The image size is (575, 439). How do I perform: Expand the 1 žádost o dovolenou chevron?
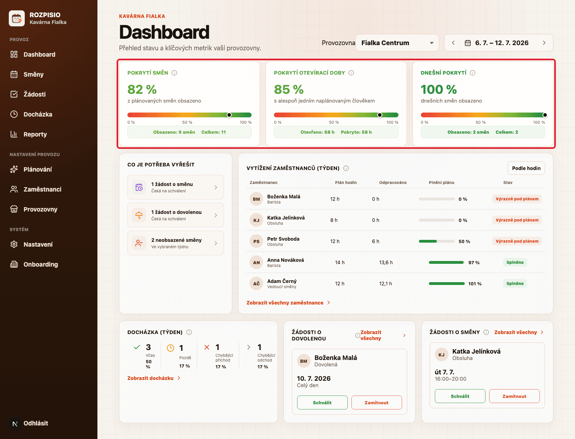point(216,215)
